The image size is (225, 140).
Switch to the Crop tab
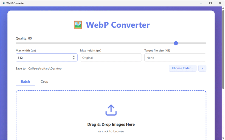click(x=44, y=82)
